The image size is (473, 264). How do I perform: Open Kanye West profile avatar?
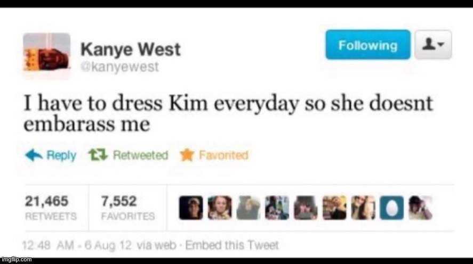tap(47, 52)
